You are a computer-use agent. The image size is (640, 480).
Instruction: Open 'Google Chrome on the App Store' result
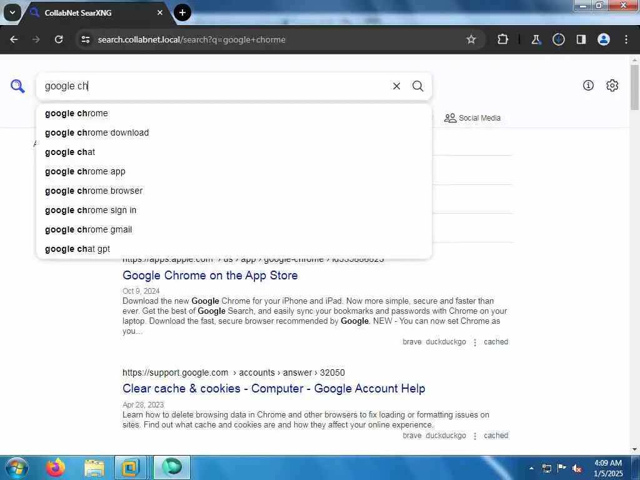(x=210, y=276)
